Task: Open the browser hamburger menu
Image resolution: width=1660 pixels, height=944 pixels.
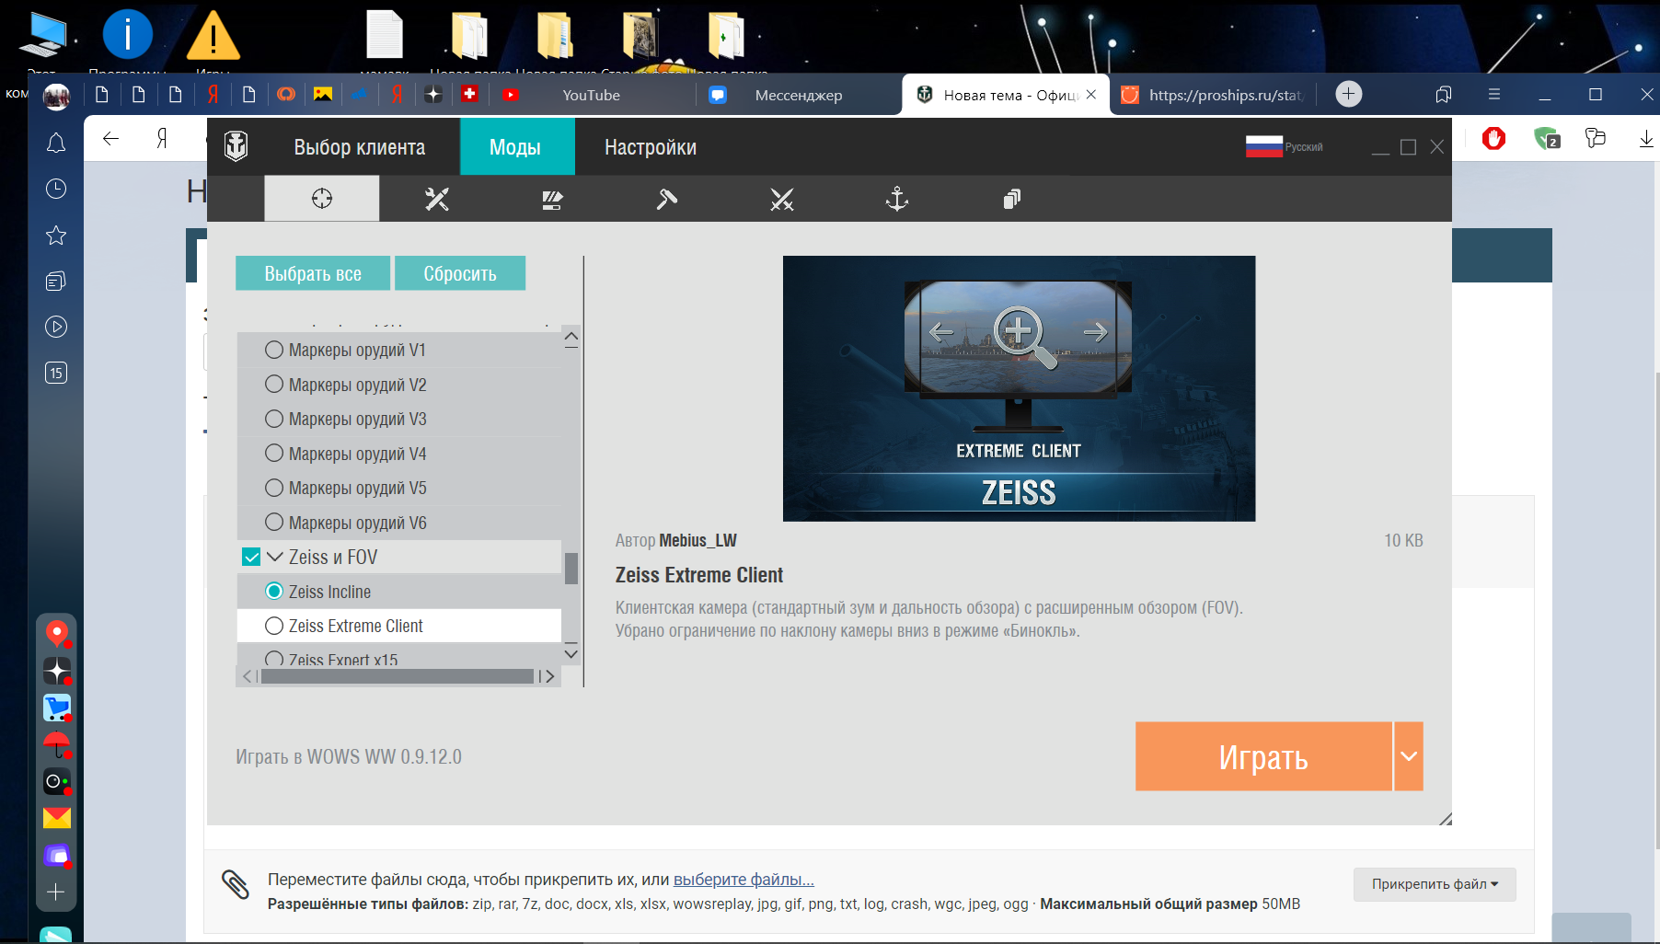Action: tap(1494, 95)
